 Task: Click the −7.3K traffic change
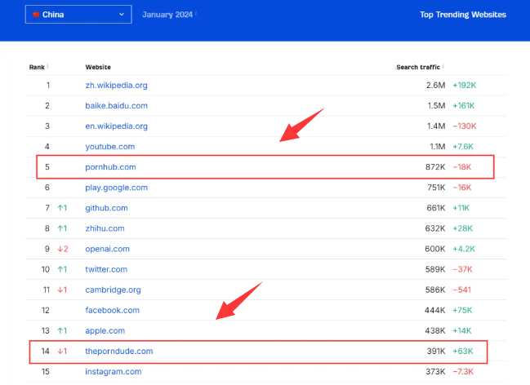point(463,371)
